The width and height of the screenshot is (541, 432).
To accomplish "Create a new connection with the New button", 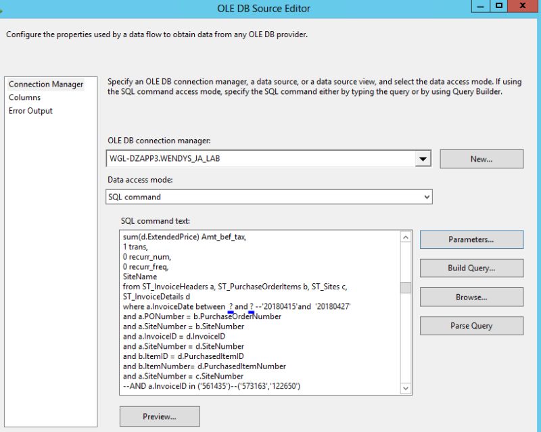I will (480, 158).
